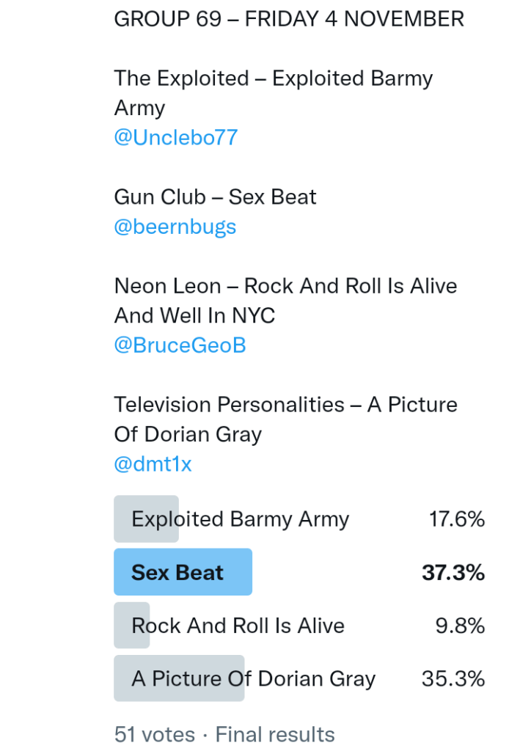Viewport: 509px width, 751px height.
Task: Click the Final results label
Action: [274, 734]
